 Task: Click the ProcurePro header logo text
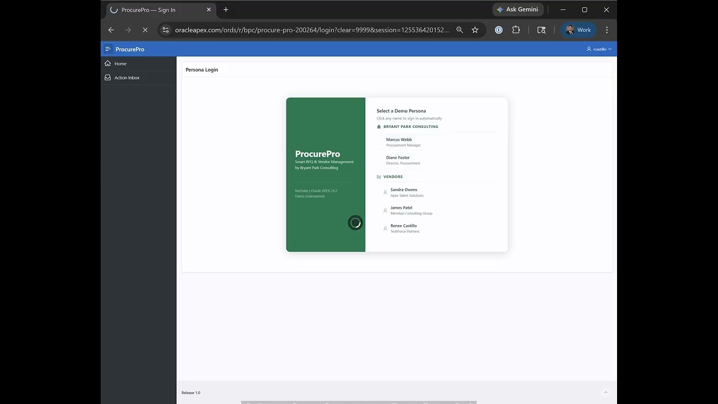click(x=130, y=49)
